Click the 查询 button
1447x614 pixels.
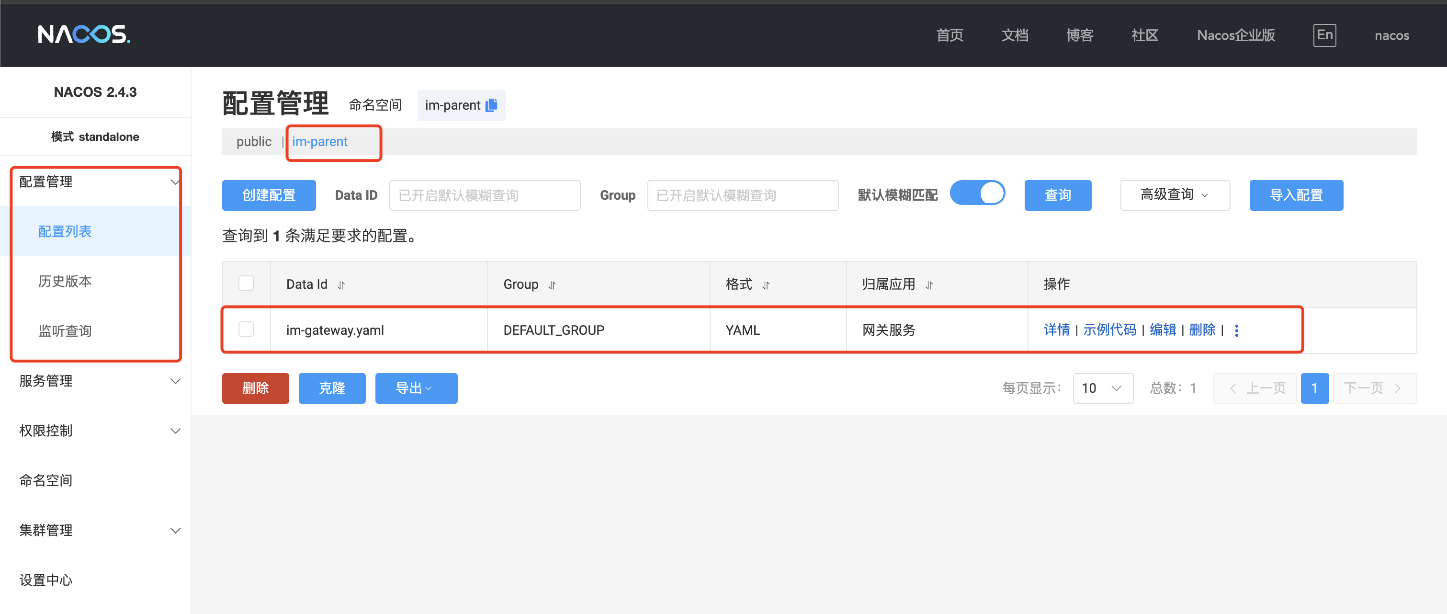point(1058,195)
